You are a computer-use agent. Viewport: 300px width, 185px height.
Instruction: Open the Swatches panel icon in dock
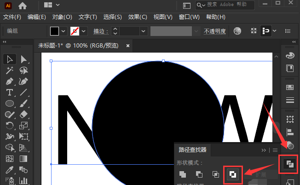(x=290, y=88)
